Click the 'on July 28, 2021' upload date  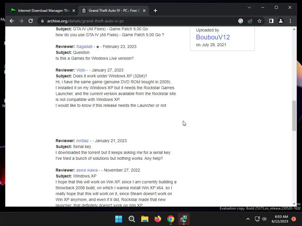211,45
